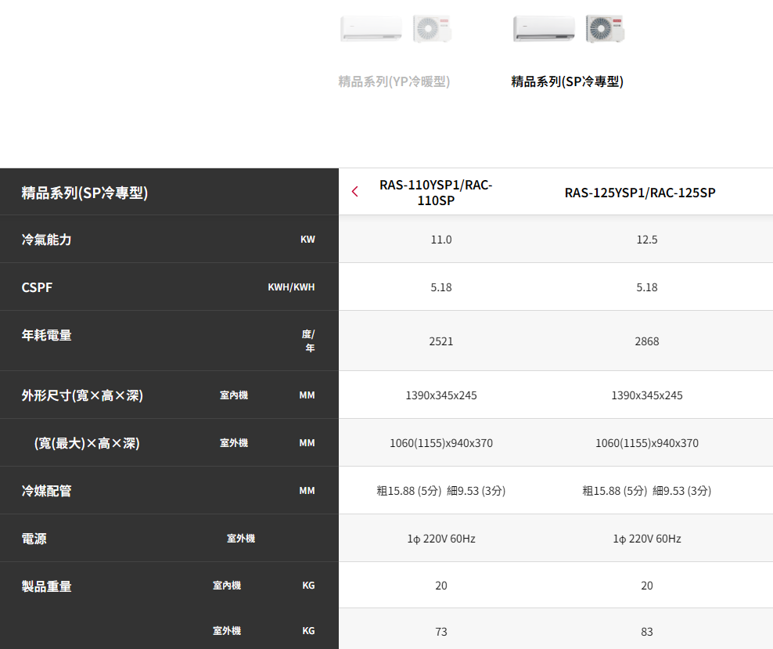
Task: Click the 12.5 cooling capacity value
Action: (x=647, y=240)
